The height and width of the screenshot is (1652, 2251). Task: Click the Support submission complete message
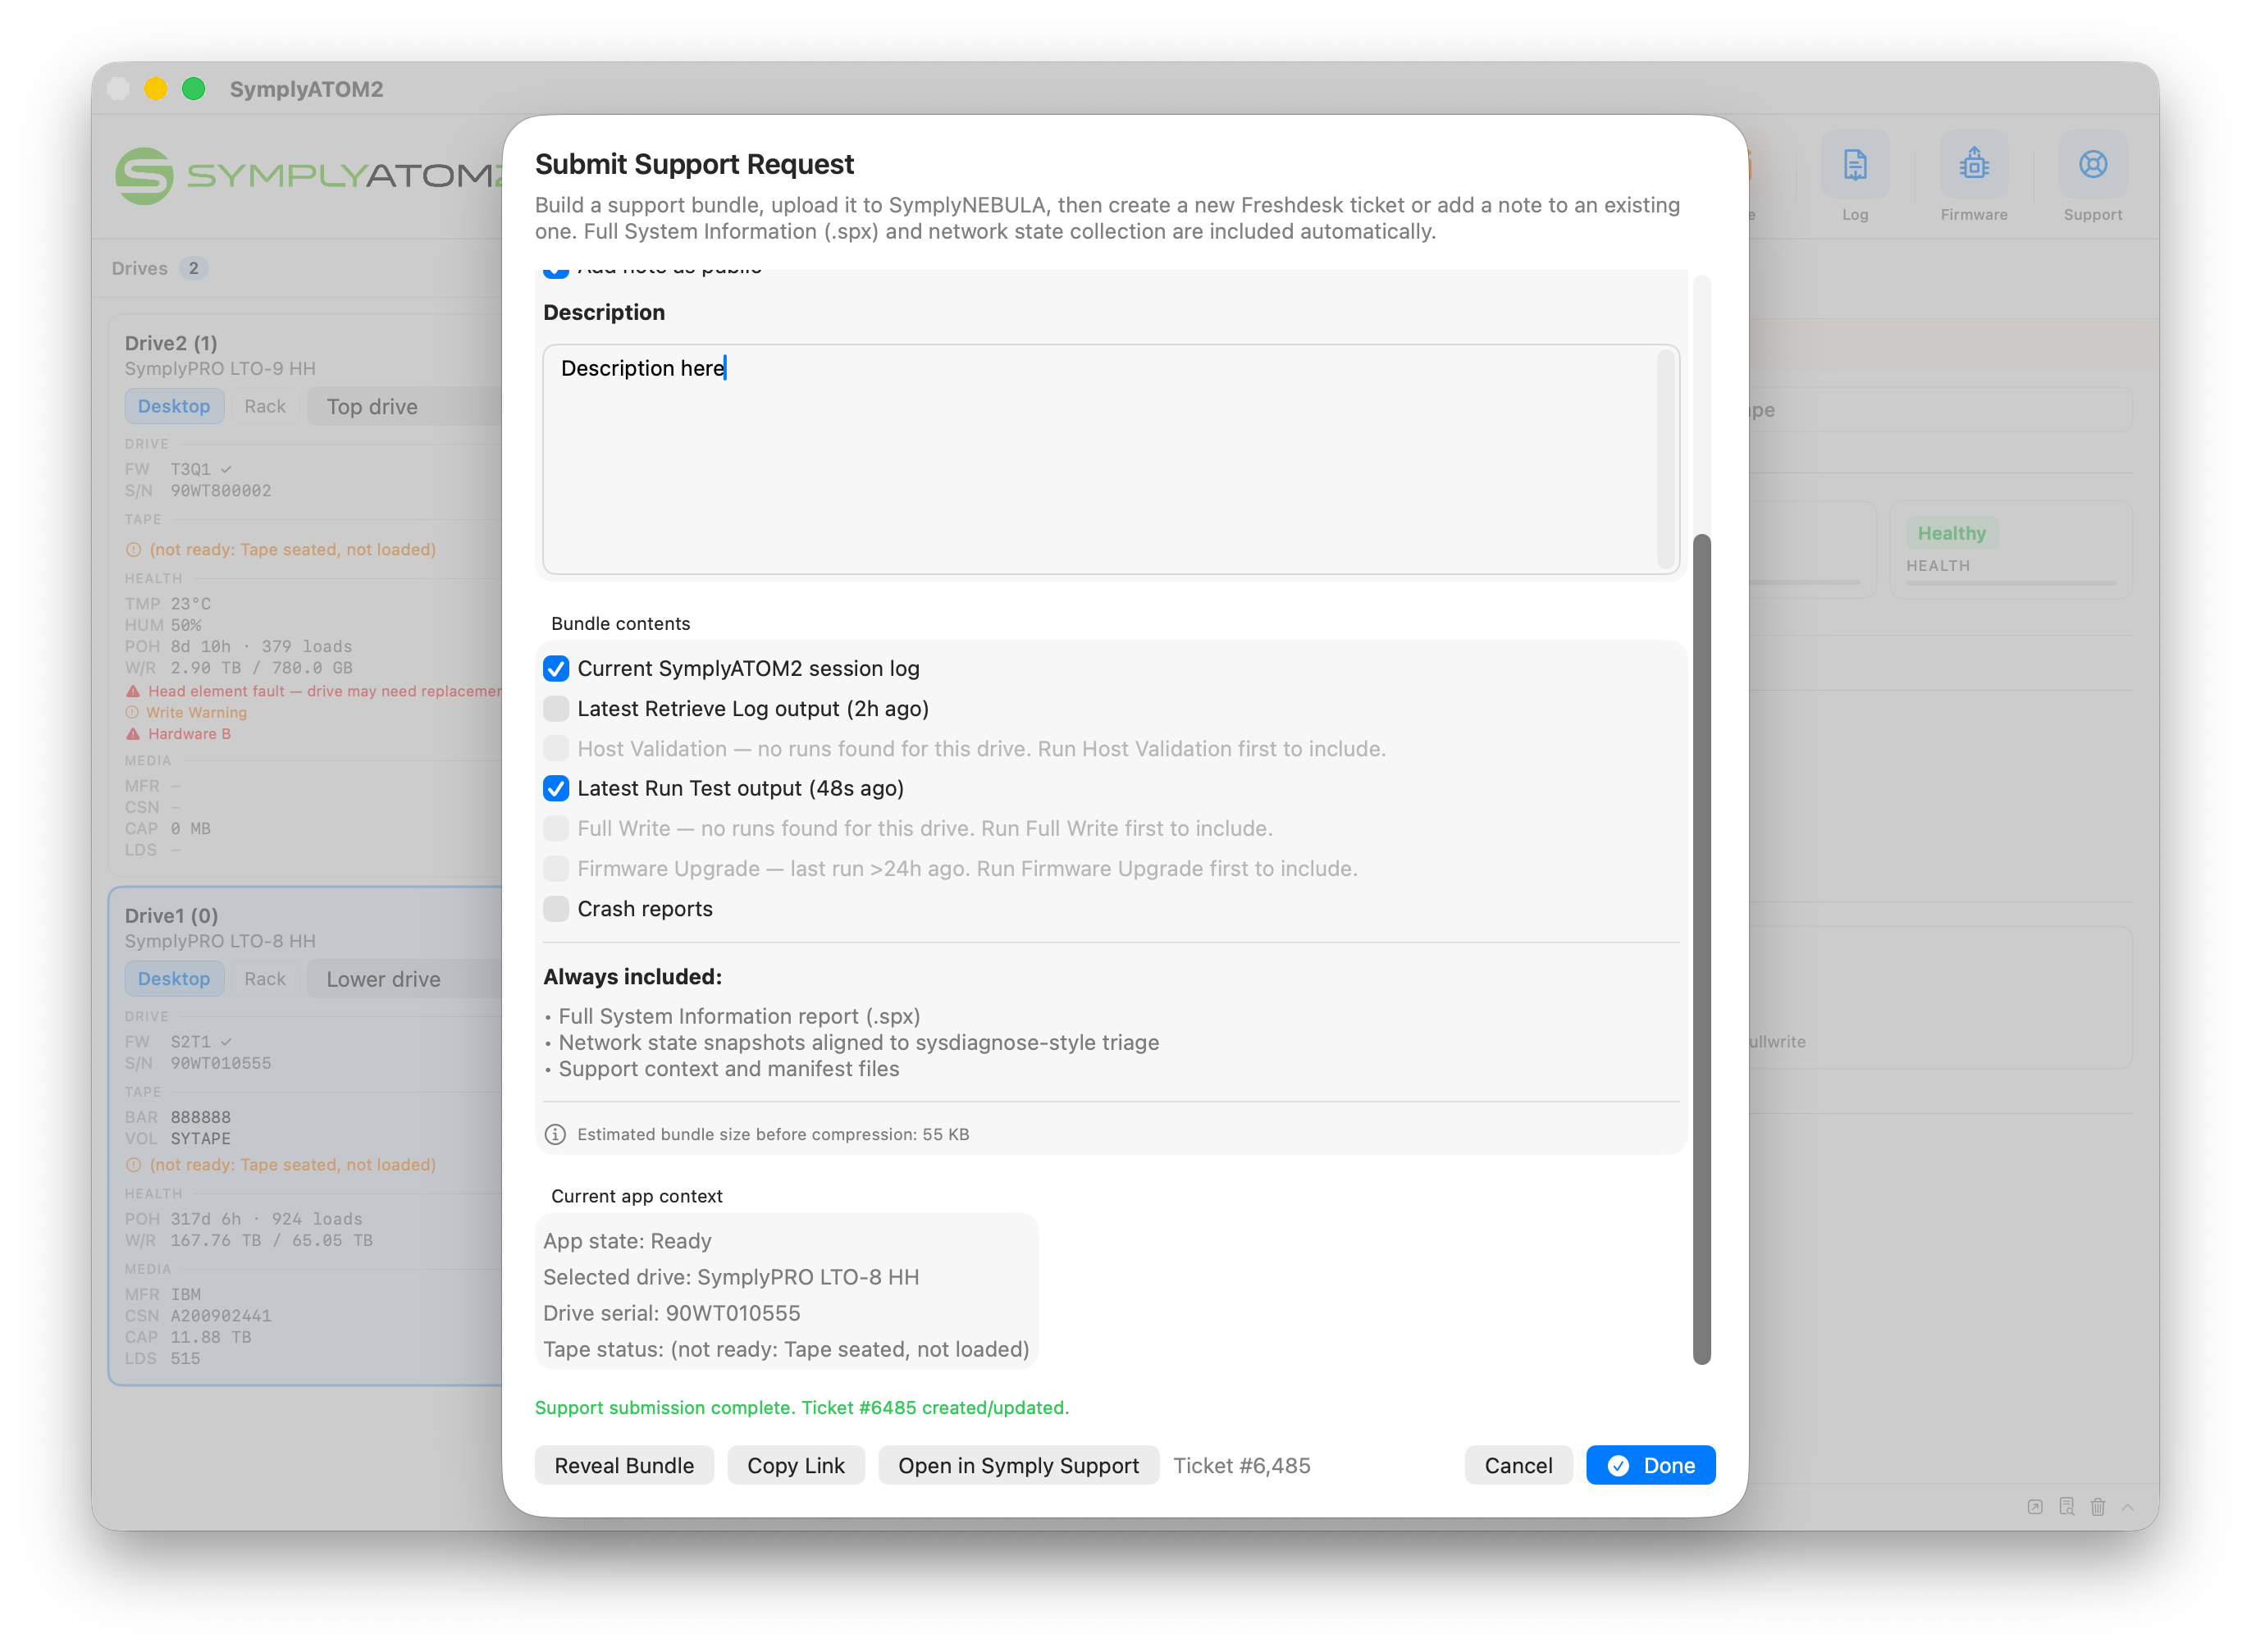coord(801,1407)
